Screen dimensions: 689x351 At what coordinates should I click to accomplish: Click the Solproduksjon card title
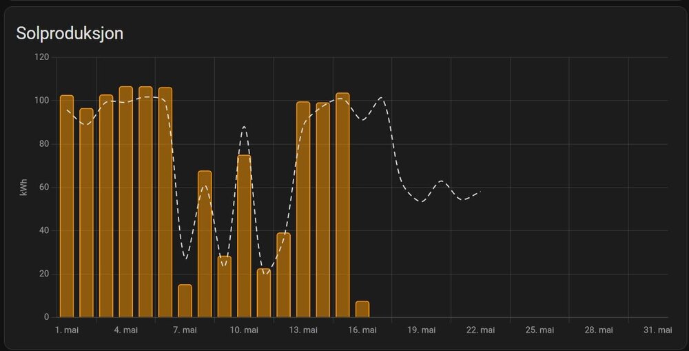pos(70,33)
